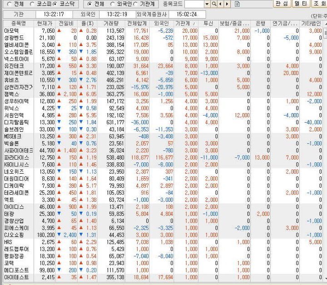
Task: Click 파라다이스 foreign net value 116,677
Action: (164, 158)
